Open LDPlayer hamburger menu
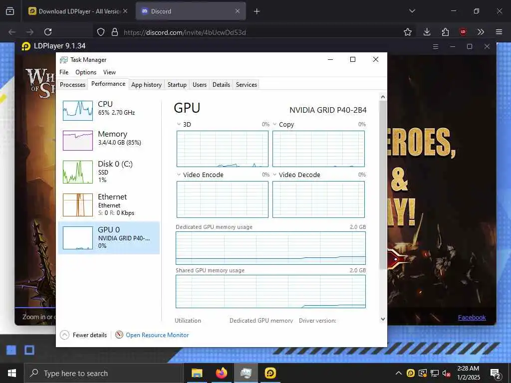Image resolution: width=511 pixels, height=383 pixels. coord(435,46)
